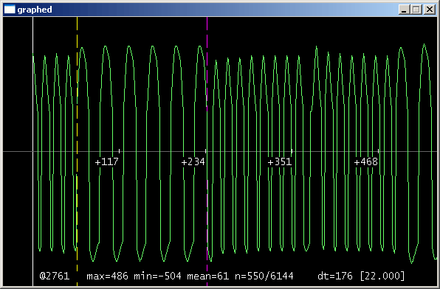The width and height of the screenshot is (440, 289).
Task: Click the max=486 statistic text
Action: pyautogui.click(x=107, y=276)
